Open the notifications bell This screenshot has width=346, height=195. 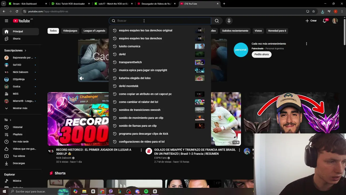(325, 21)
